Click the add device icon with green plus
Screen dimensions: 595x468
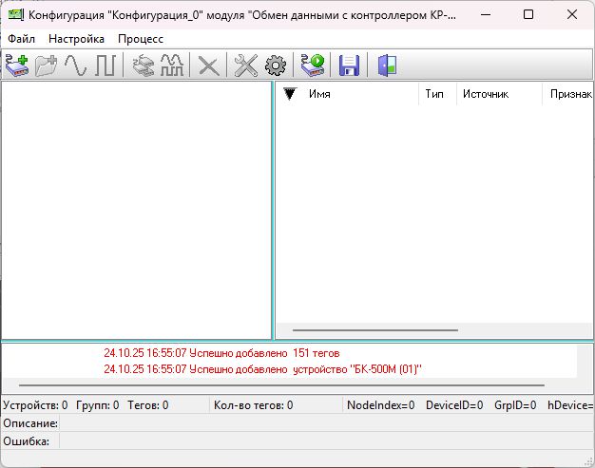pyautogui.click(x=17, y=66)
